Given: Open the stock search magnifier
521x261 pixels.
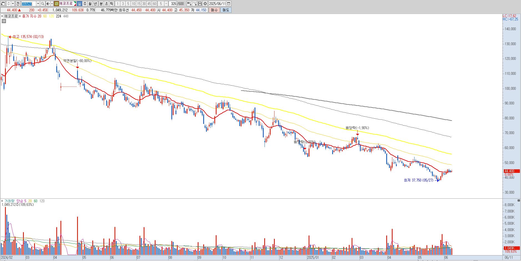Looking at the screenshot, I should coord(42,4).
